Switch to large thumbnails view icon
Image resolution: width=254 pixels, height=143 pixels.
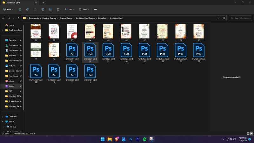pos(251,133)
